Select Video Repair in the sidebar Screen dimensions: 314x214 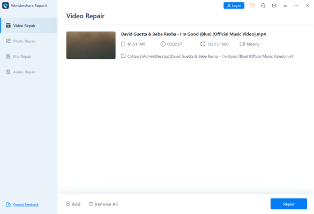point(29,25)
